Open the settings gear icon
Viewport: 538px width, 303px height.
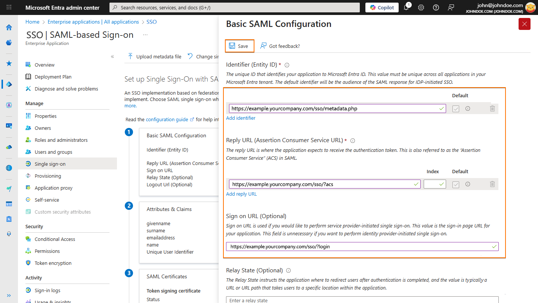[421, 7]
